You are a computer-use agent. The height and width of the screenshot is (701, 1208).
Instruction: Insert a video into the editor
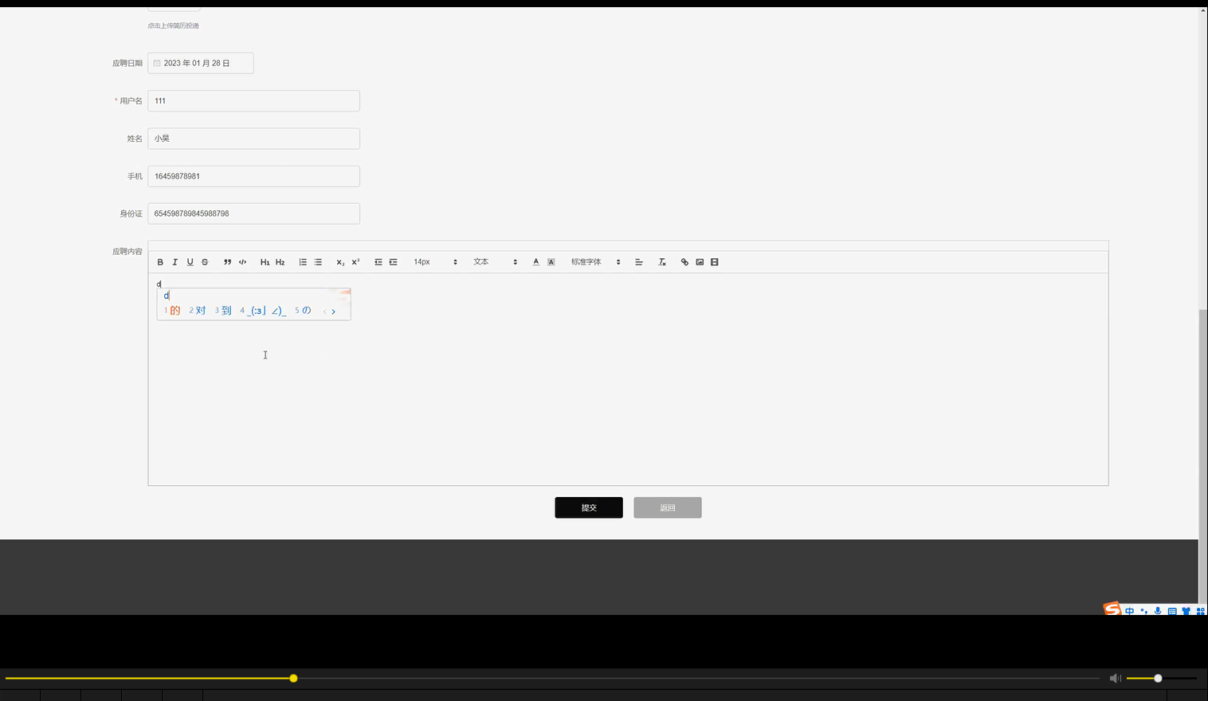(715, 262)
